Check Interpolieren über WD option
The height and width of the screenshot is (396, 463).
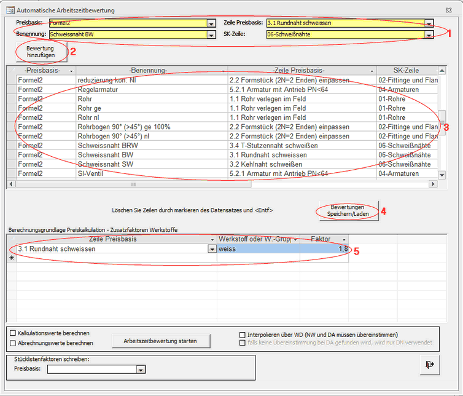tap(243, 335)
